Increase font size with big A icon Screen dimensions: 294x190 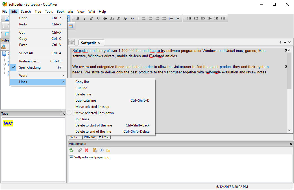125,18
